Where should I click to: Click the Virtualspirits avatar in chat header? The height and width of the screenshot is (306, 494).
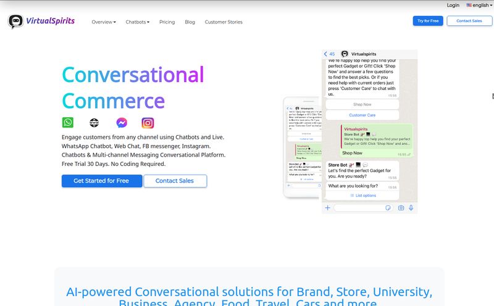tap(345, 54)
